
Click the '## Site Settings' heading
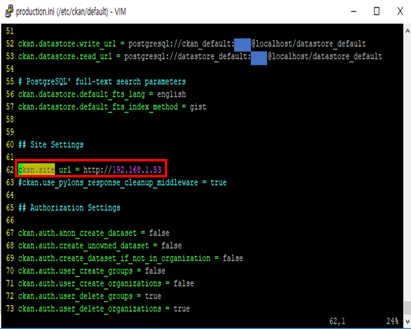coord(51,145)
